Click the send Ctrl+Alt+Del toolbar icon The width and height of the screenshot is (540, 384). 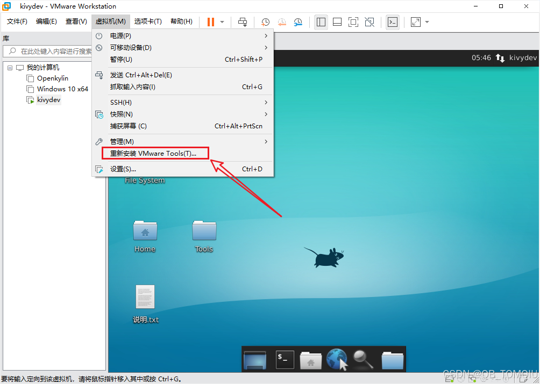[x=243, y=22]
